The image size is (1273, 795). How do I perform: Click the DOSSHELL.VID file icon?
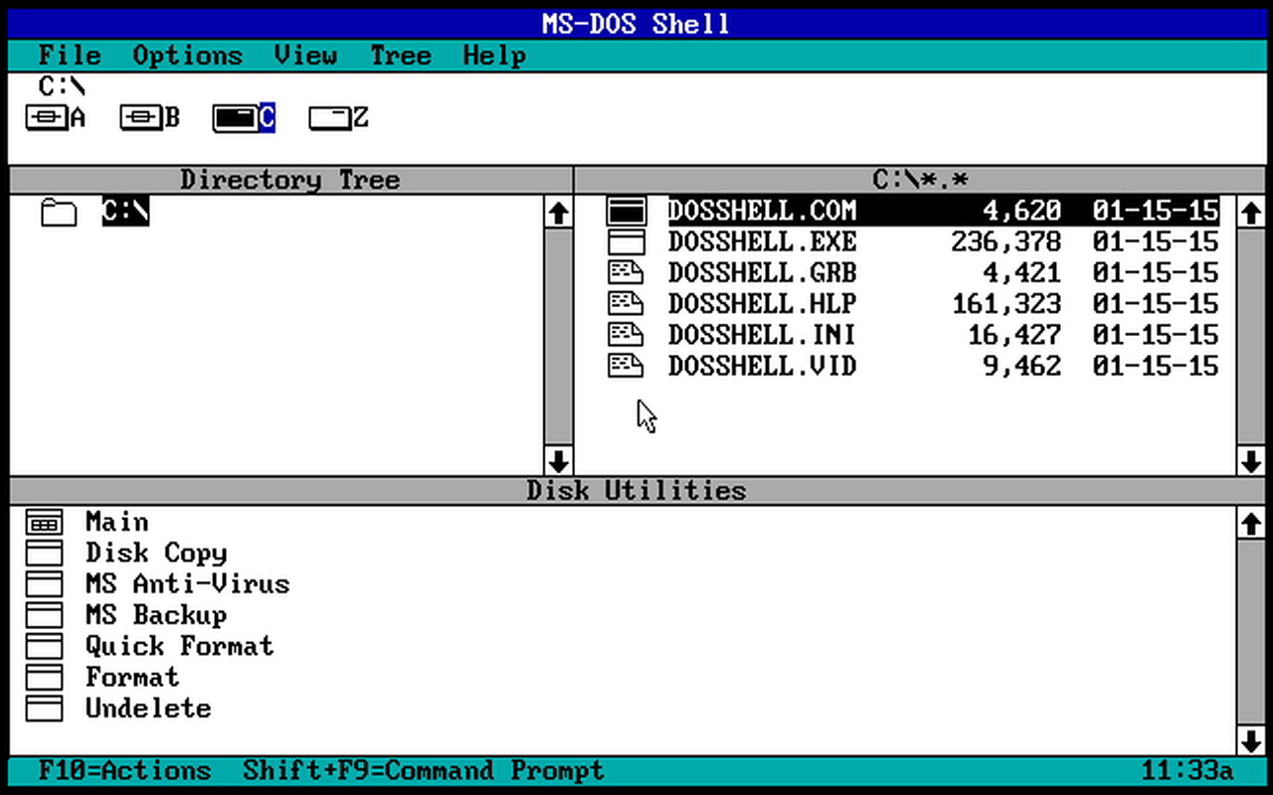click(626, 367)
